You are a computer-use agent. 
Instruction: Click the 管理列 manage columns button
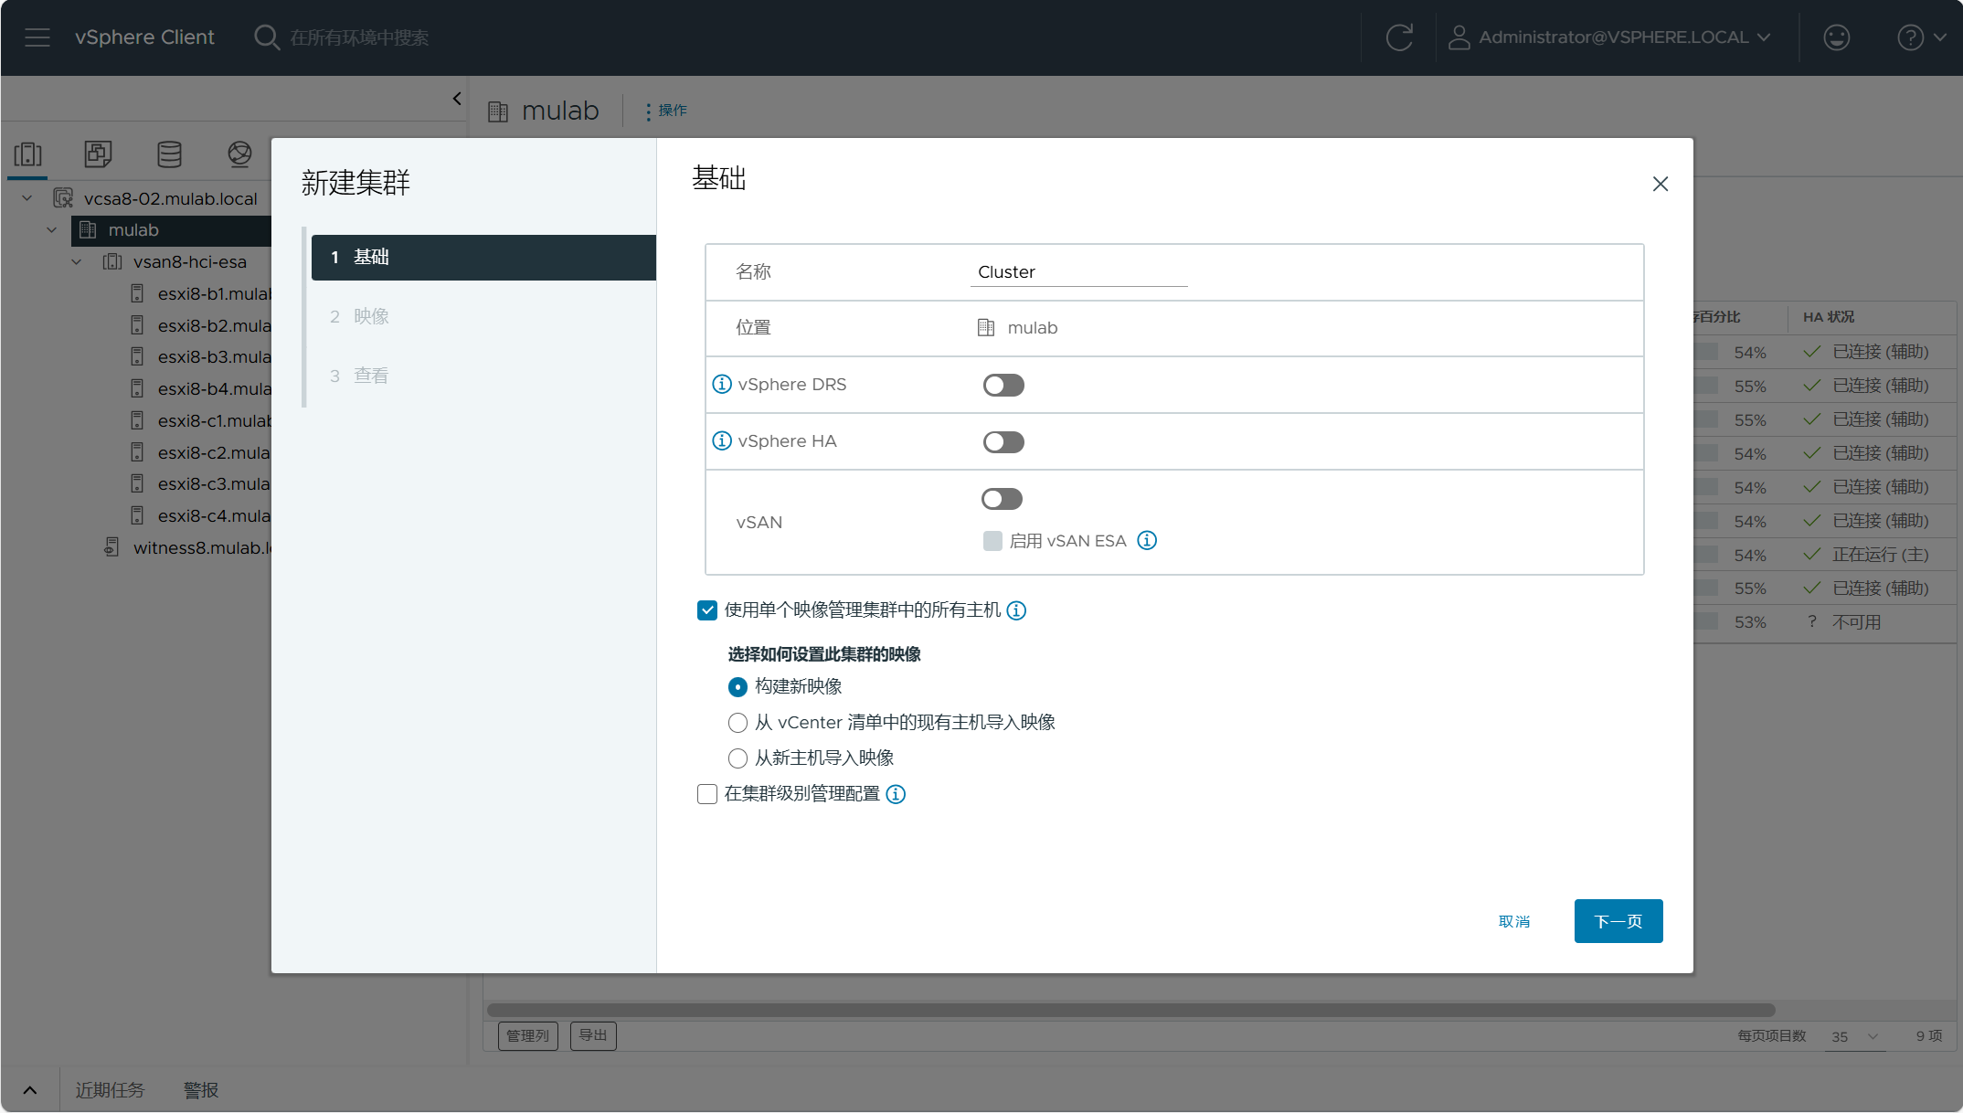pyautogui.click(x=528, y=1035)
